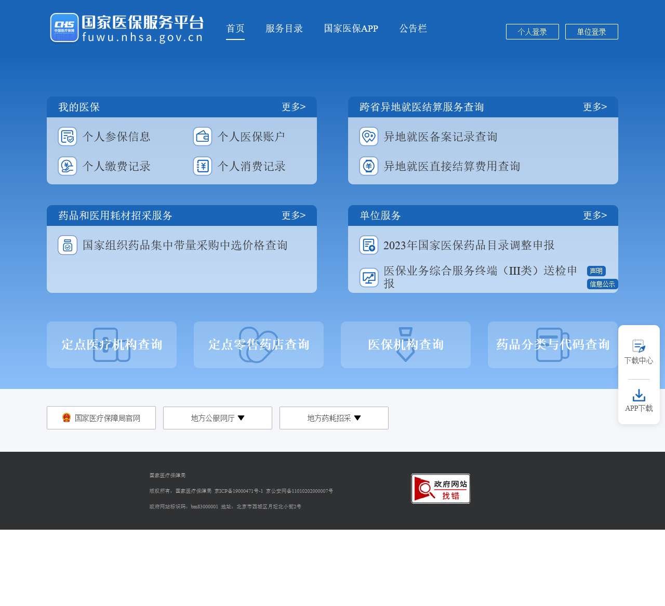Click the 异地就医直接结算费用查询 icon

(369, 166)
